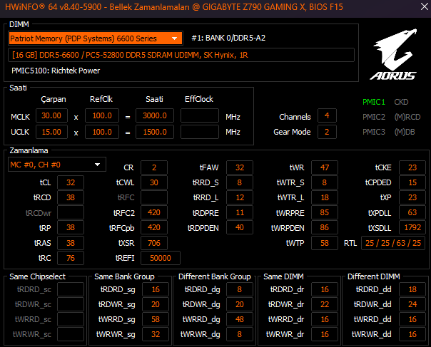The height and width of the screenshot is (347, 431).
Task: Click the tRDRD_dd value 18
Action: pos(412,289)
